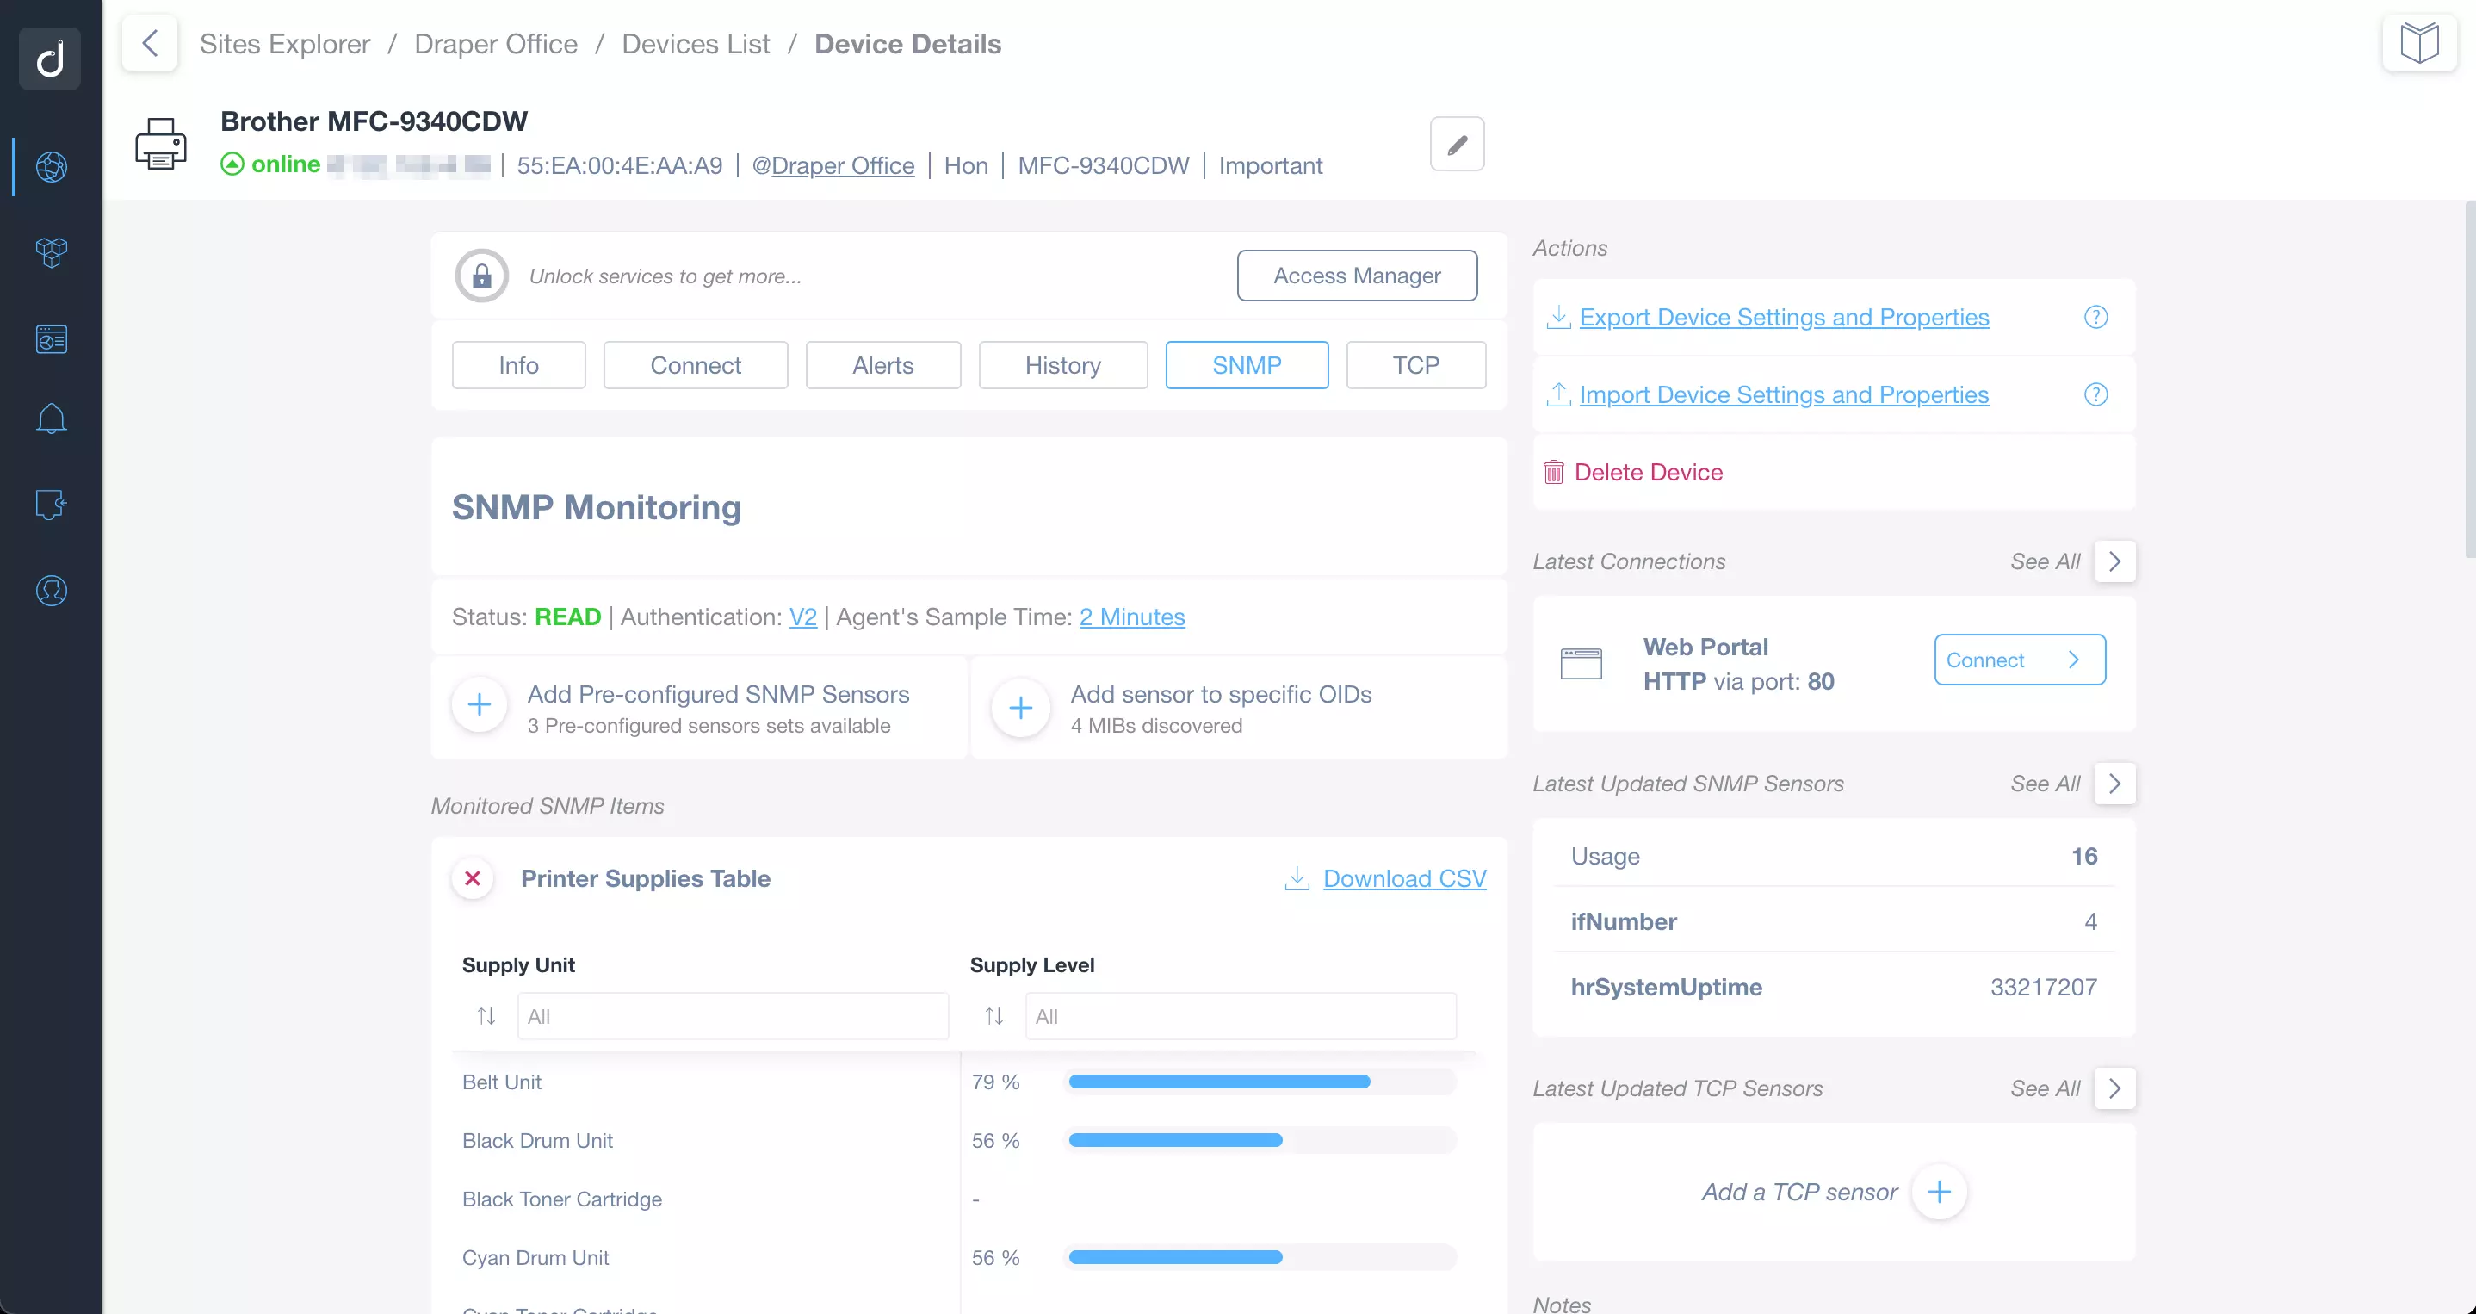Click Export Device Settings and Properties link

point(1784,317)
